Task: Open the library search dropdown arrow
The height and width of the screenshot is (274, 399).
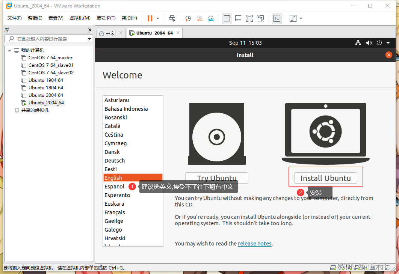Action: (89, 39)
